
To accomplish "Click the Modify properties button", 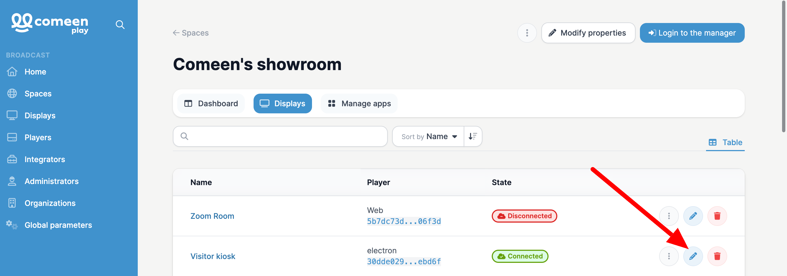I will point(588,33).
